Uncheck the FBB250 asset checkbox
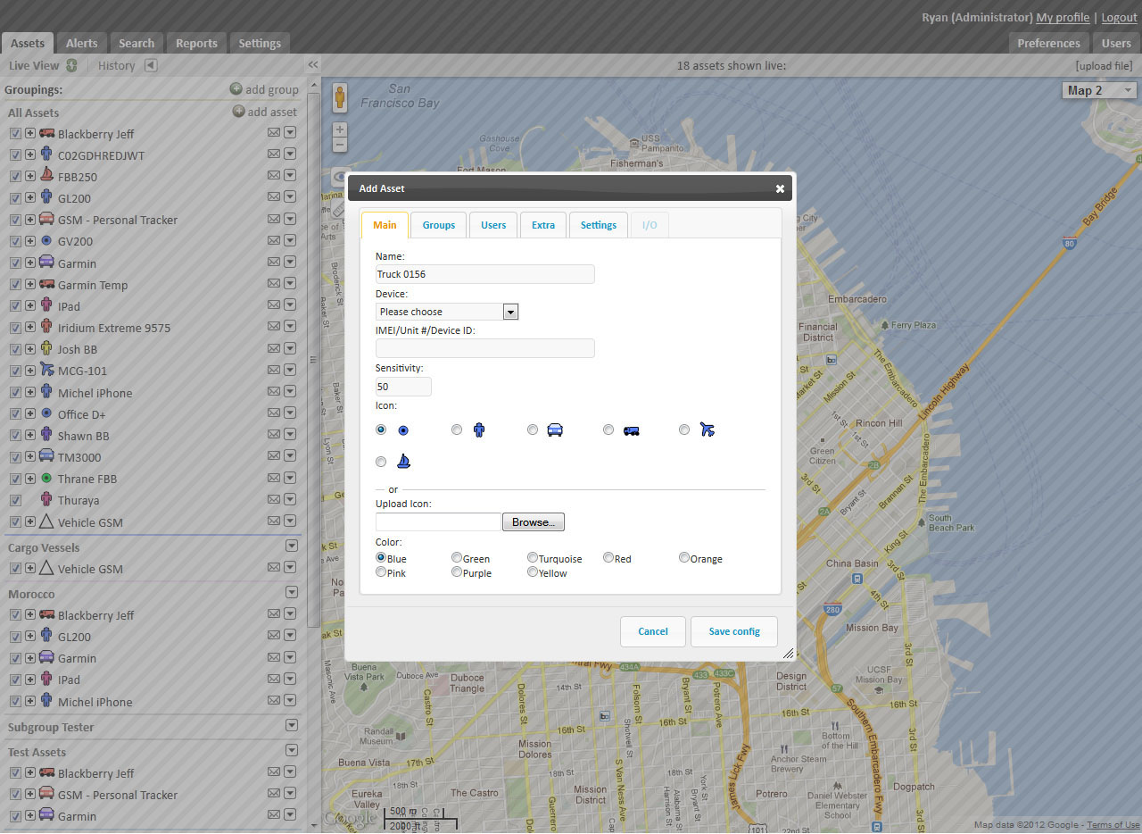 coord(15,177)
